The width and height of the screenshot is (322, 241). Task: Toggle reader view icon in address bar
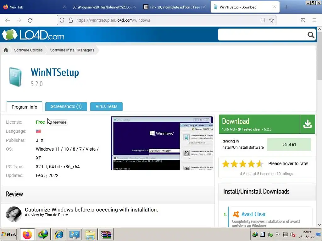(x=263, y=20)
